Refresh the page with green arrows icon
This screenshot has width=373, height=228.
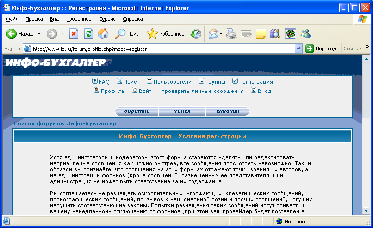tap(88, 34)
